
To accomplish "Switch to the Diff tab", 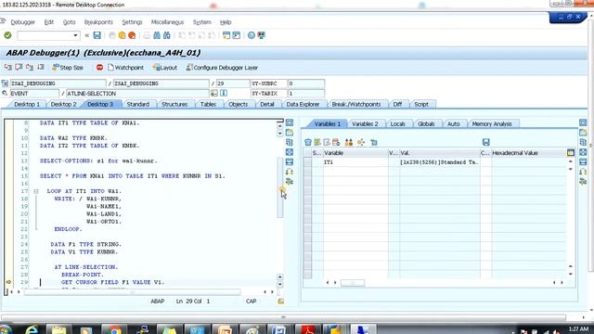I will click(x=397, y=104).
